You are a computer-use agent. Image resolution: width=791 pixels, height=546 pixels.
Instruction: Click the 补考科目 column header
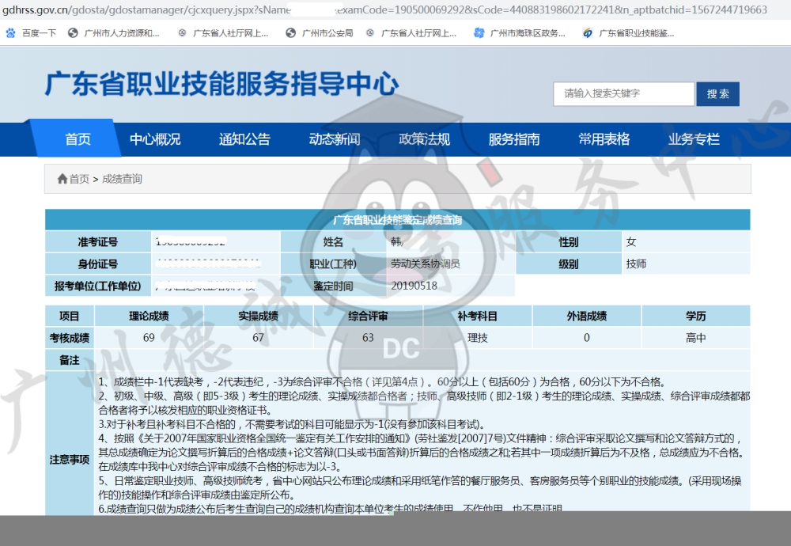coord(477,316)
